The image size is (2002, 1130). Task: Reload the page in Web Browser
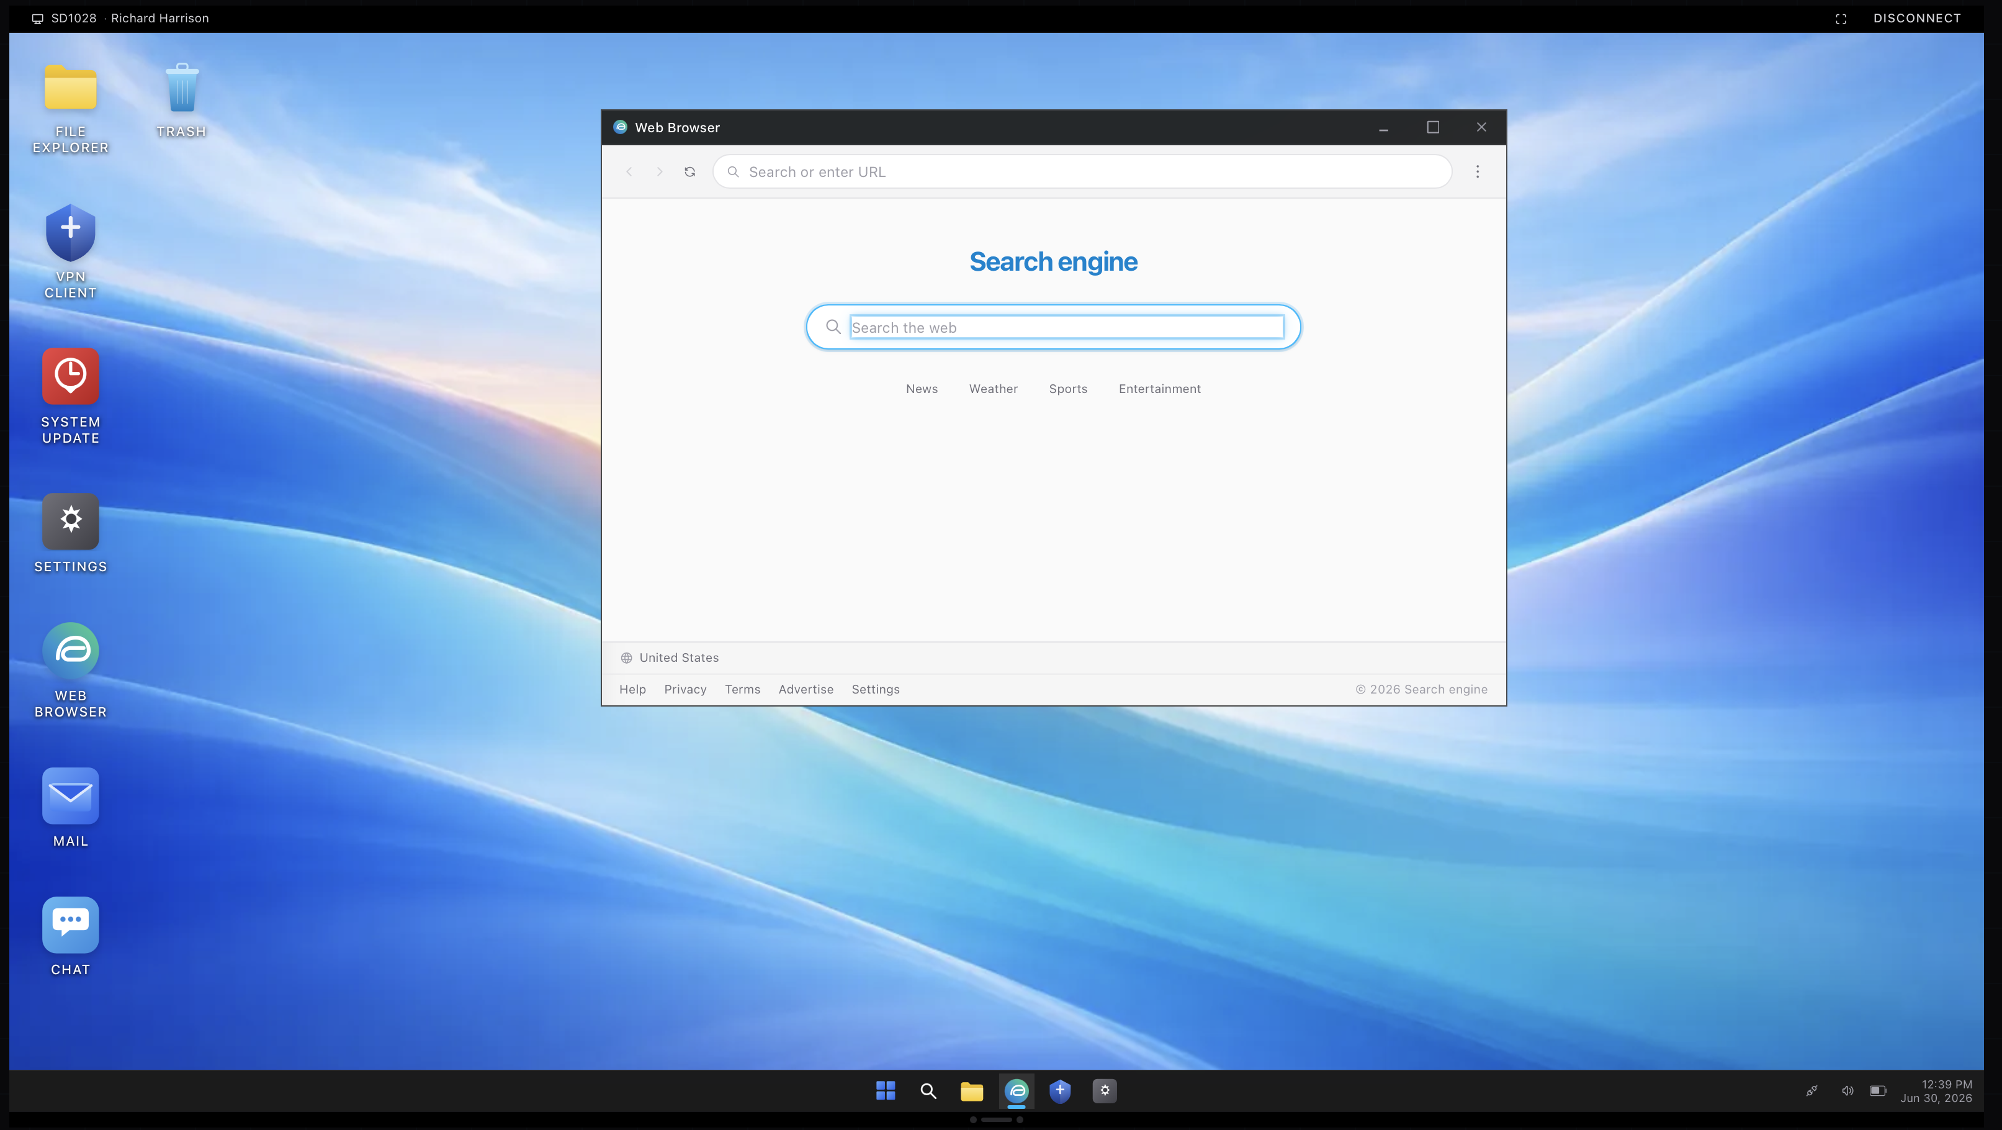pyautogui.click(x=690, y=172)
